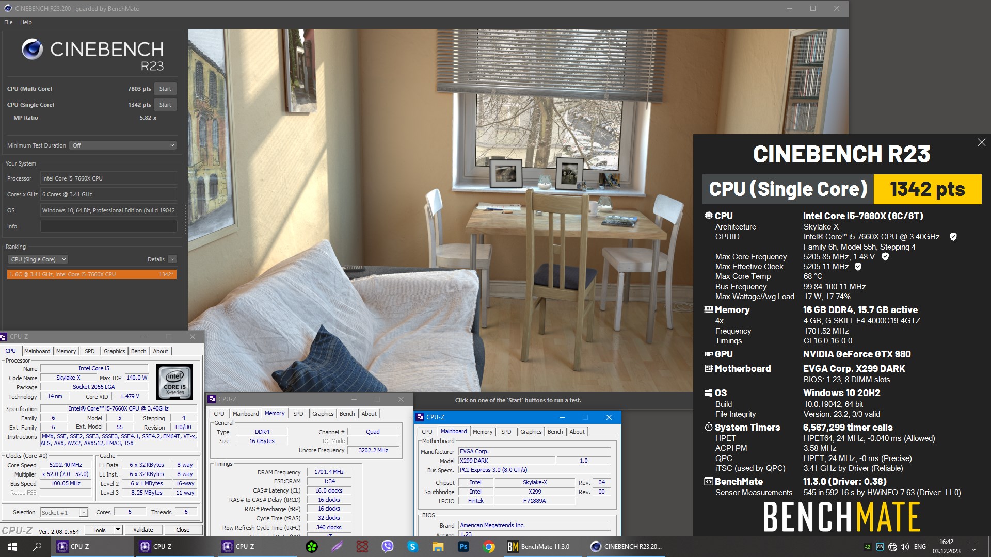Image resolution: width=991 pixels, height=557 pixels.
Task: Open the File menu in Cinebench
Action: click(x=8, y=22)
